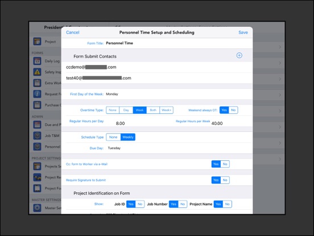Screen dimensions: 314x236
Task: Set Weekend always OT to No
Action: click(x=233, y=110)
